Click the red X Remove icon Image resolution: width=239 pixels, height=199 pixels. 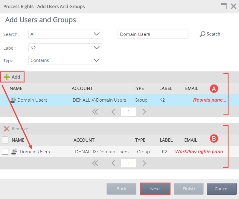7,129
